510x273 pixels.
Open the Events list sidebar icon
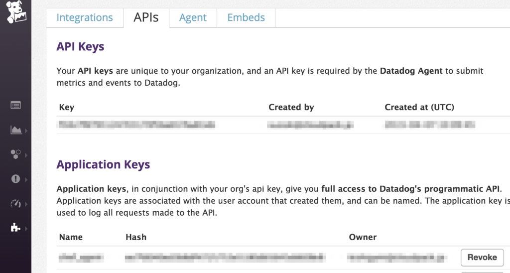tap(15, 106)
